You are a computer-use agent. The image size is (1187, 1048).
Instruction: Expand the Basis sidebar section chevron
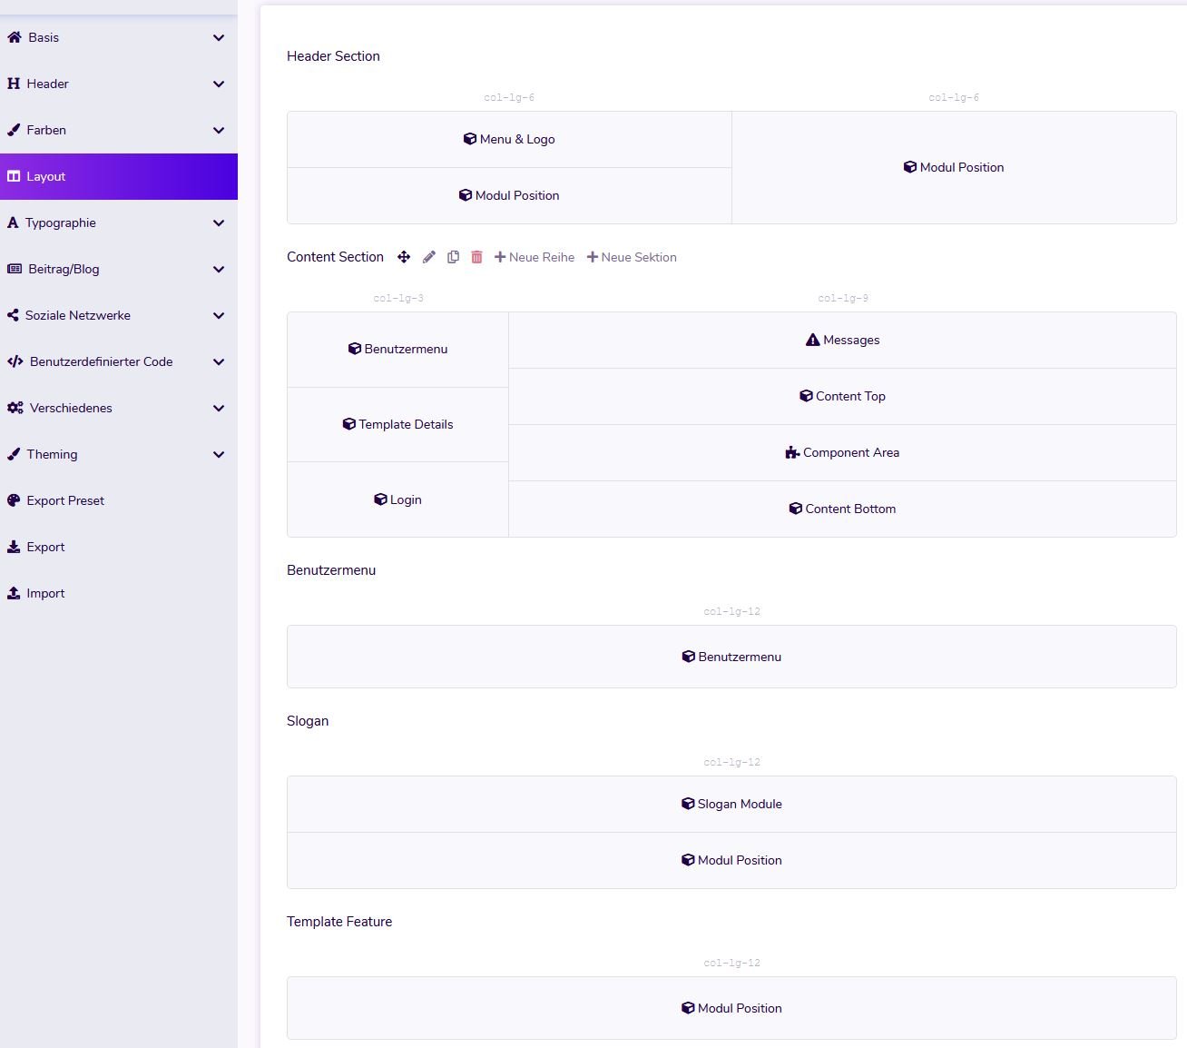218,38
